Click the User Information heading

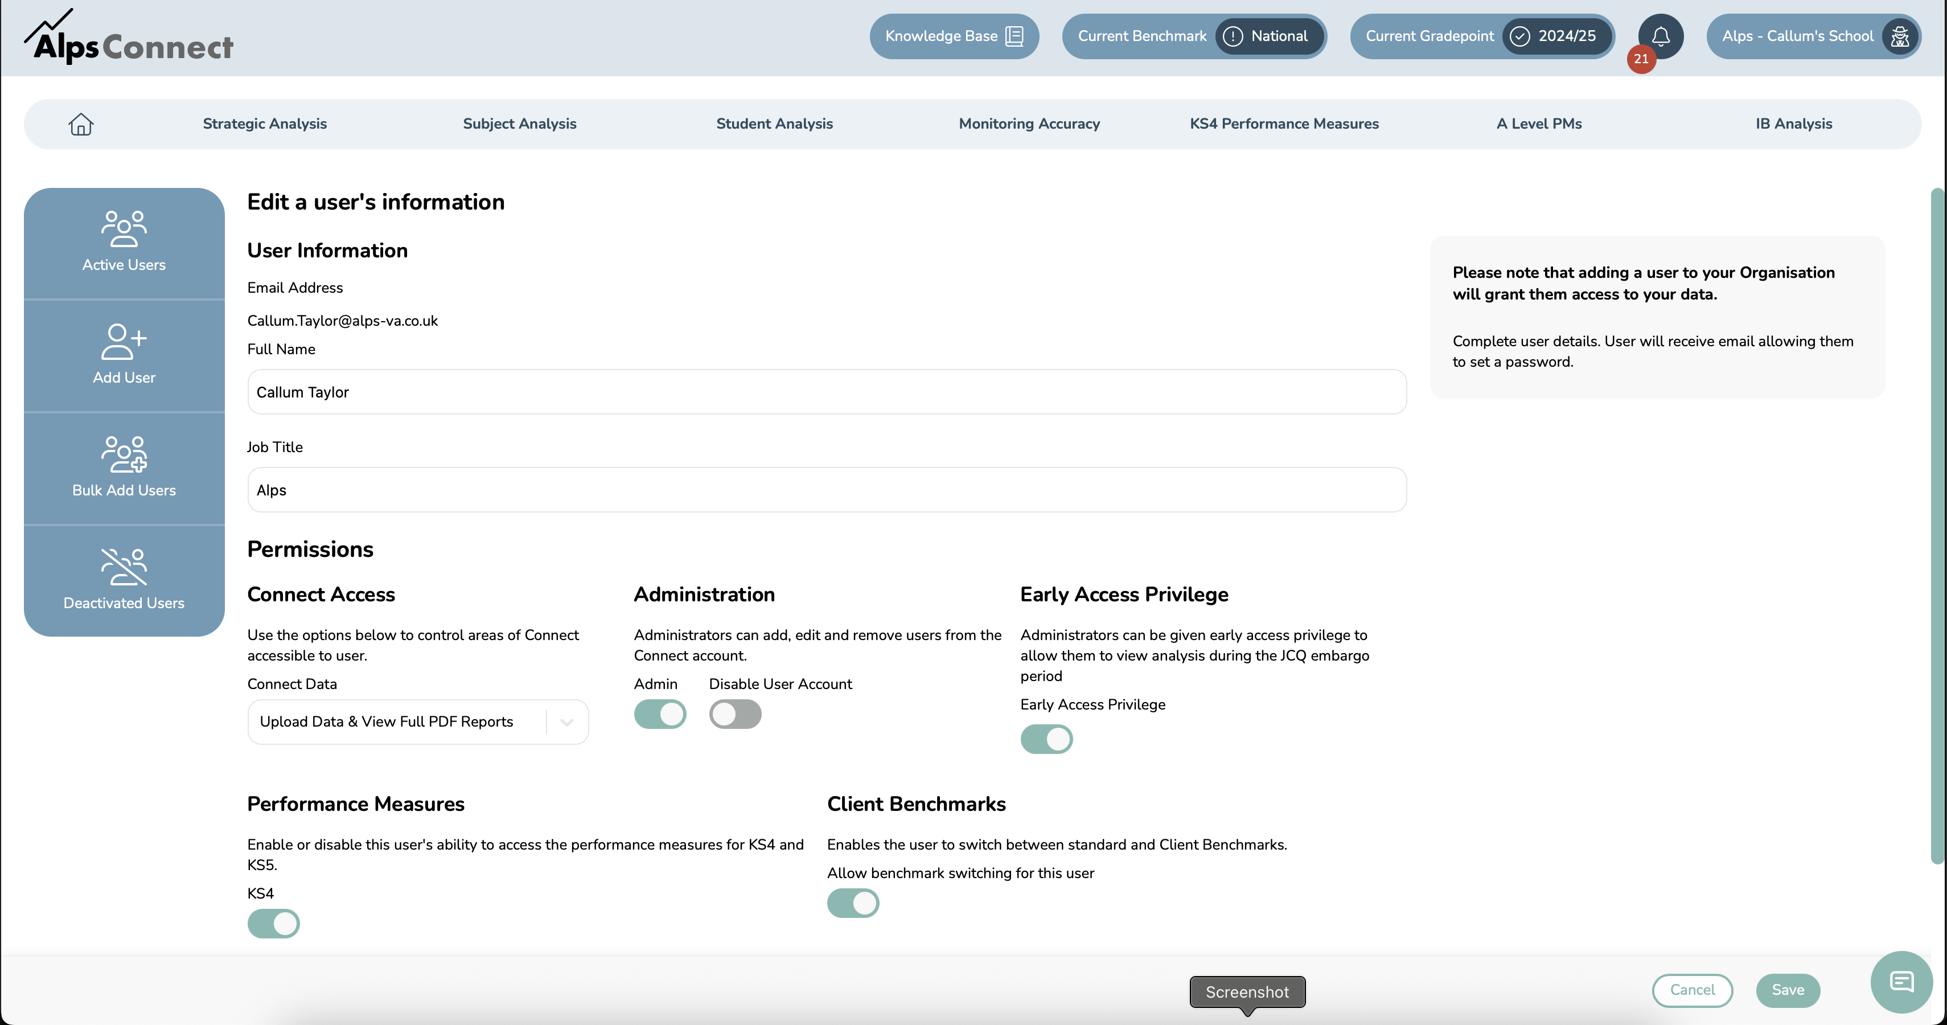(327, 251)
